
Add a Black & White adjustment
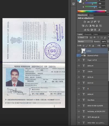pos(90,26)
